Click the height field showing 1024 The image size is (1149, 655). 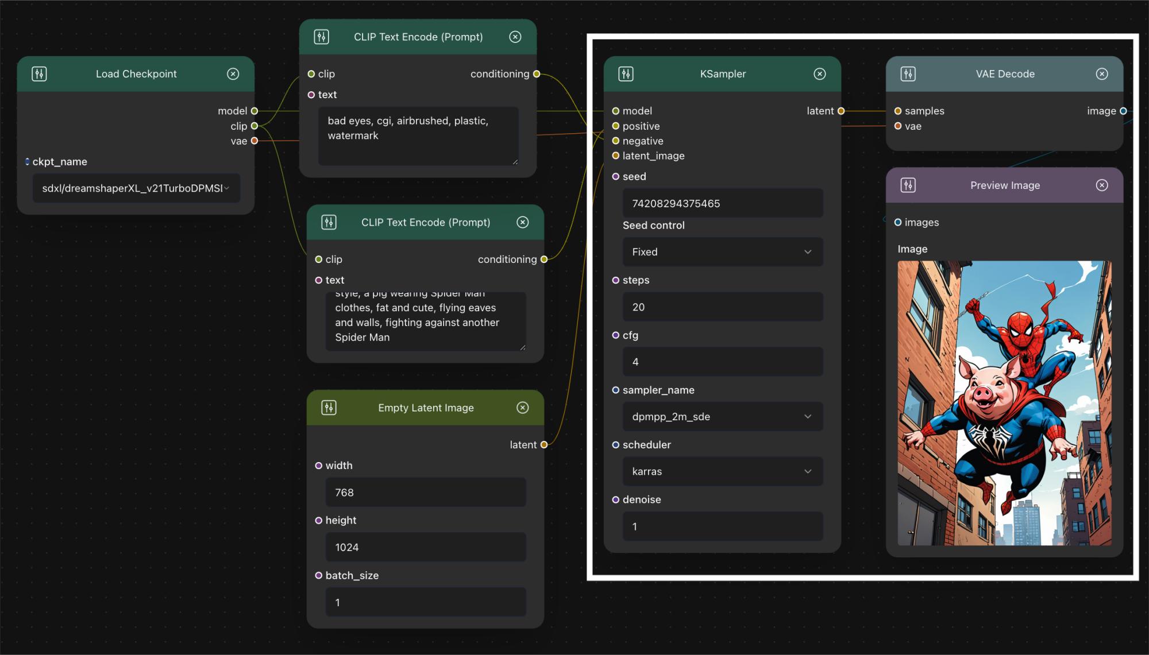tap(426, 547)
